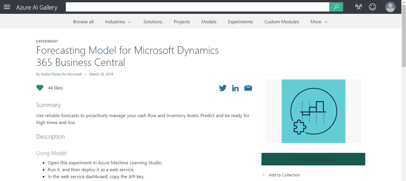Open the user profile avatar
Viewport: 406px width, 181px height.
390,7
